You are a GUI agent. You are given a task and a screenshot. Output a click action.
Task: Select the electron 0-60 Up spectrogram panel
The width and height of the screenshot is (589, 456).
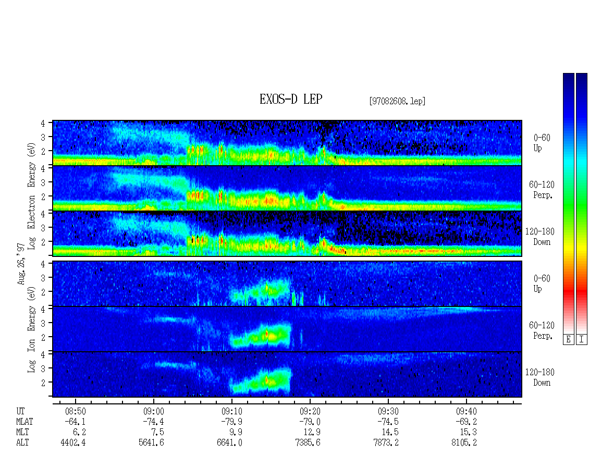pyautogui.click(x=287, y=143)
